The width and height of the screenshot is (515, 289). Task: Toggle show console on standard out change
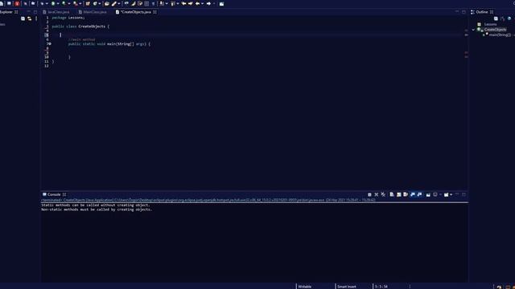click(413, 194)
